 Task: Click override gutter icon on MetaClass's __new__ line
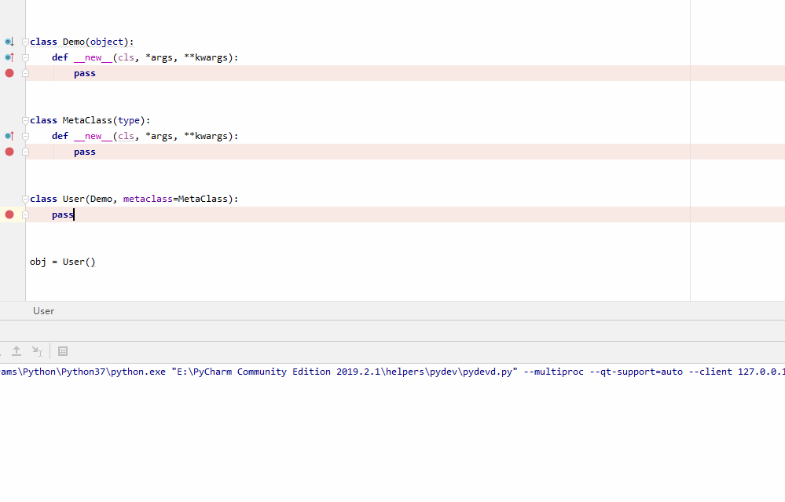pyautogui.click(x=9, y=136)
